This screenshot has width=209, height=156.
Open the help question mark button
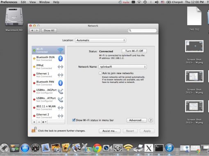pos(151,120)
